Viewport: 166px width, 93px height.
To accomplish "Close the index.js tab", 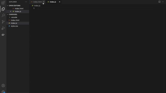I will [x=60, y=2].
